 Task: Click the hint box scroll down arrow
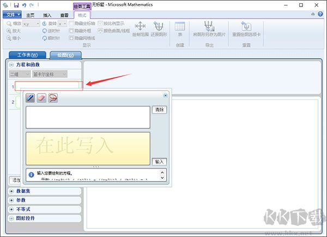(162, 178)
